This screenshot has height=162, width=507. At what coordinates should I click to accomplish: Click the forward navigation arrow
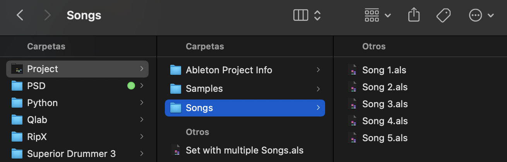point(48,15)
